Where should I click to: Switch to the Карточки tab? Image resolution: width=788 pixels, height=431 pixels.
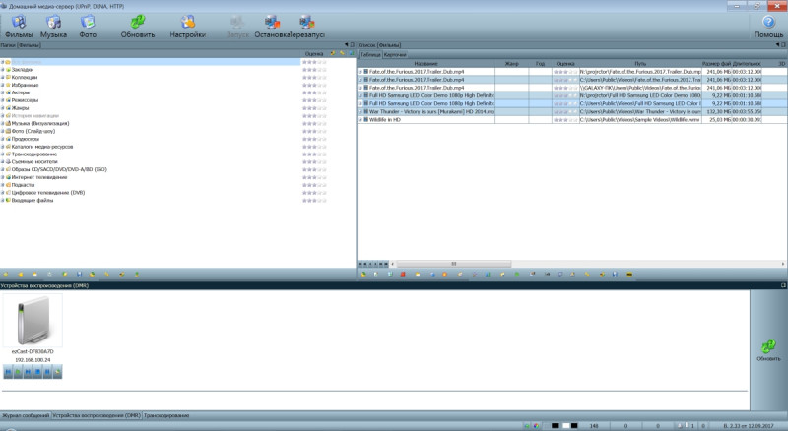point(395,54)
